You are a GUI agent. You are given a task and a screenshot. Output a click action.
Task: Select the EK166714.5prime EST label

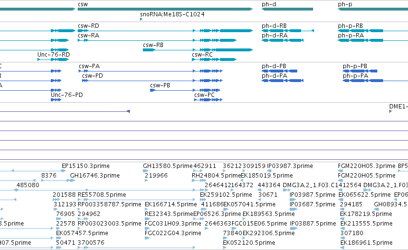[171, 204]
